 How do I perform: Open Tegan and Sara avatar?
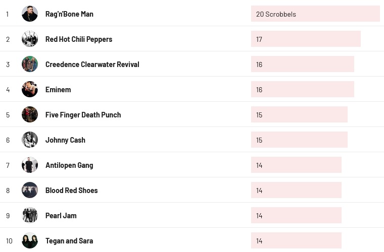[30, 240]
